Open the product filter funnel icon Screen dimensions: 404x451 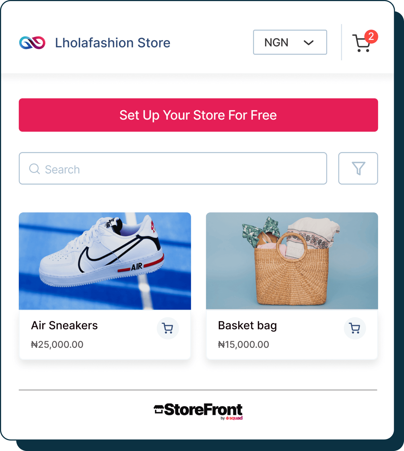click(x=358, y=168)
